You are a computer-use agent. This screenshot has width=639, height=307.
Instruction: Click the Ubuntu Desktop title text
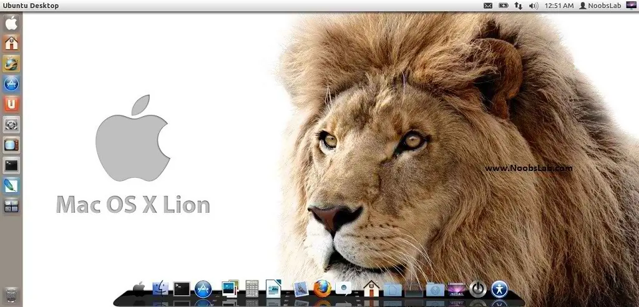[x=31, y=6]
